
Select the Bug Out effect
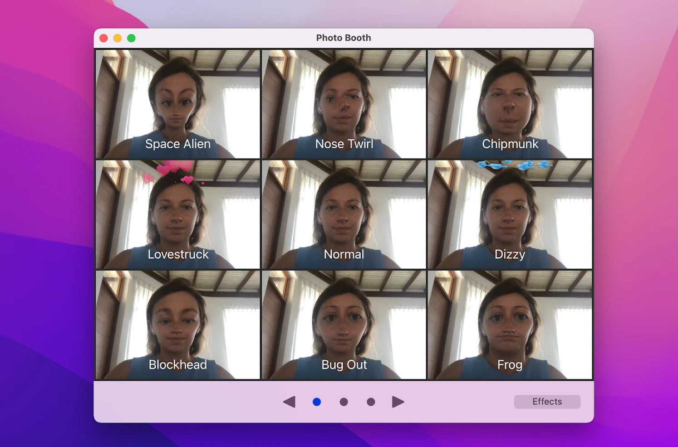tap(344, 325)
